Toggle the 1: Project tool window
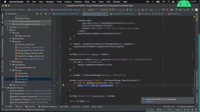200x112 pixels. pyautogui.click(x=2, y=18)
